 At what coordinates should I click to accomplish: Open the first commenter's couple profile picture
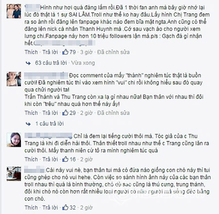[14, 11]
